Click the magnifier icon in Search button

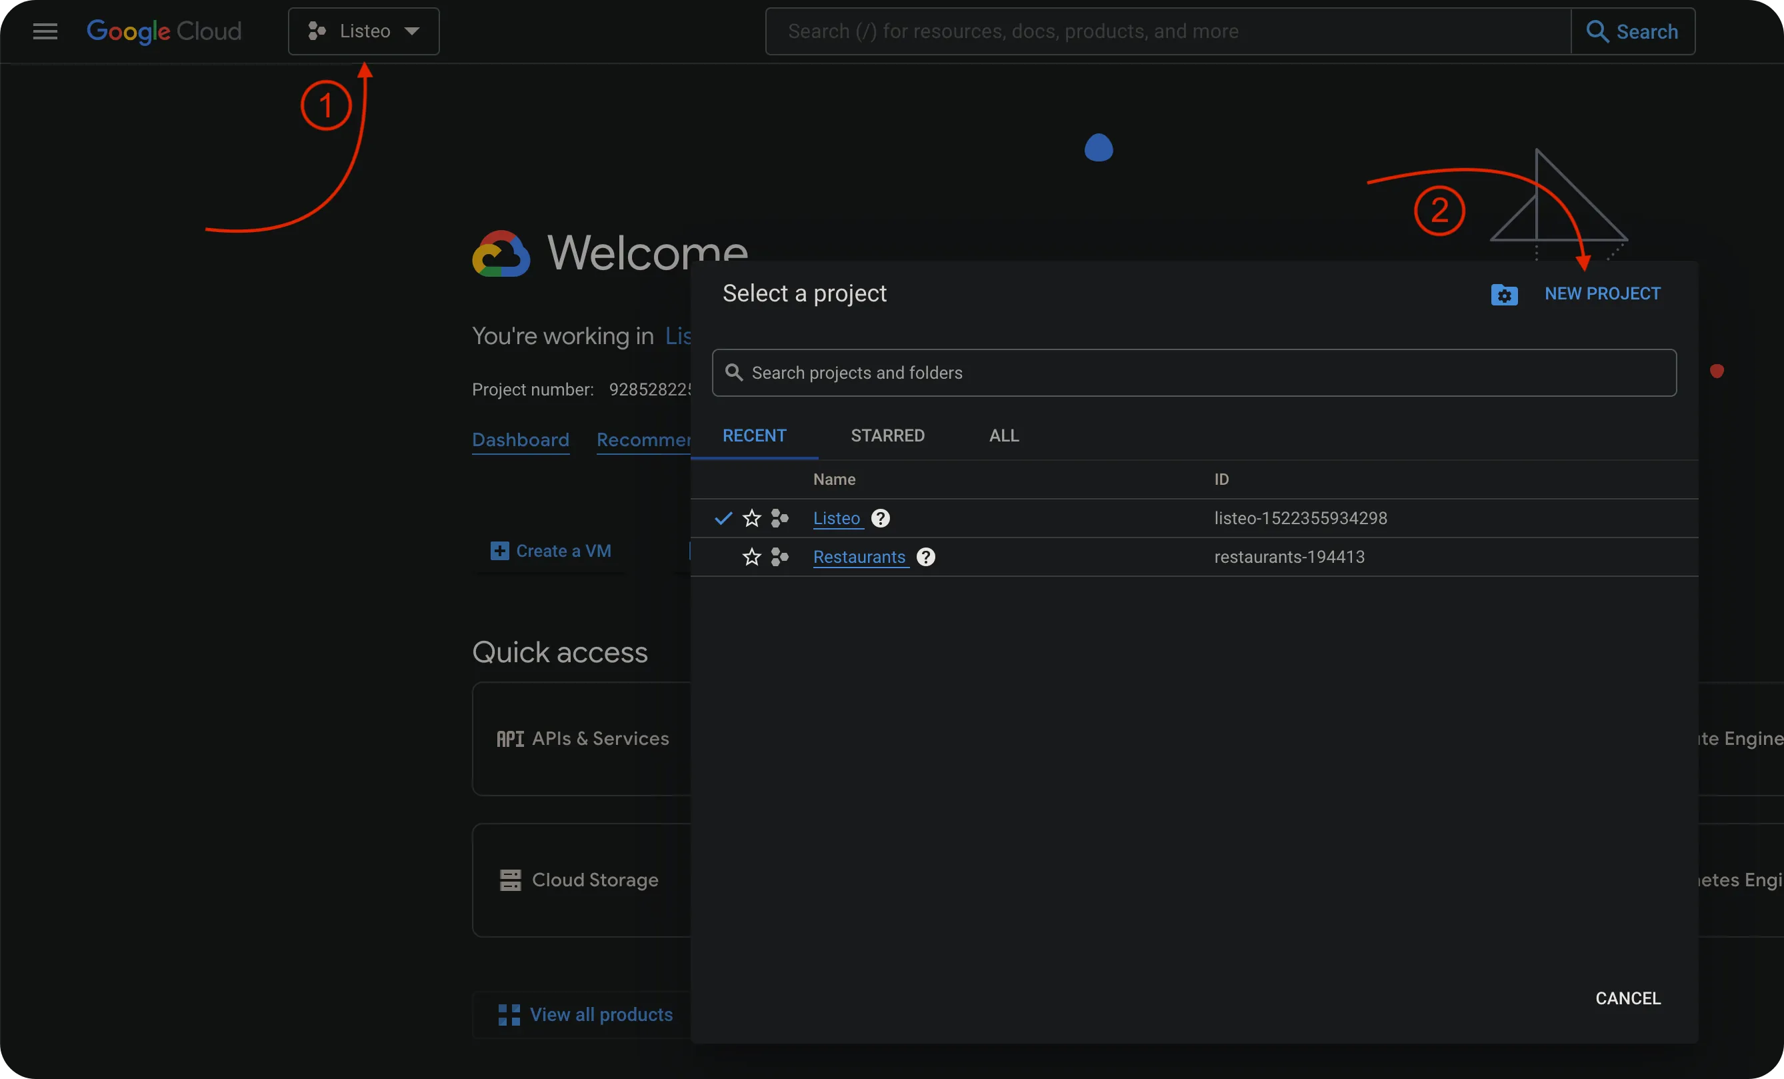tap(1597, 31)
